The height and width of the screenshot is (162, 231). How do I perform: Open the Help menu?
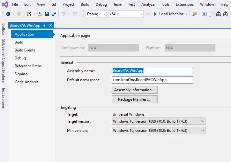click(x=224, y=4)
